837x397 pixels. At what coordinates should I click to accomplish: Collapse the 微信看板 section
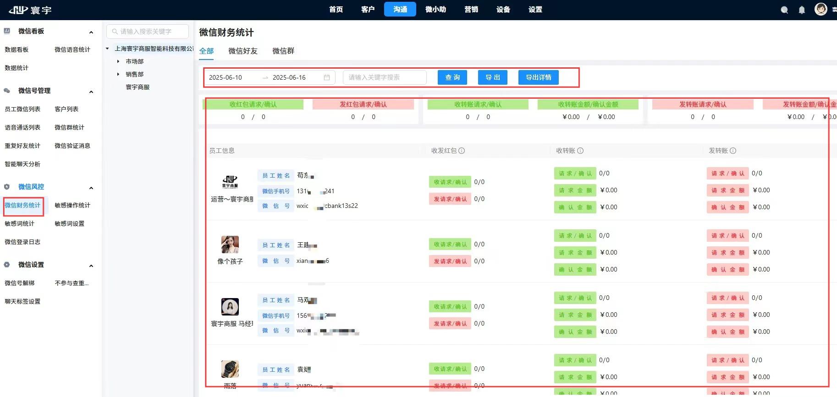(x=91, y=32)
